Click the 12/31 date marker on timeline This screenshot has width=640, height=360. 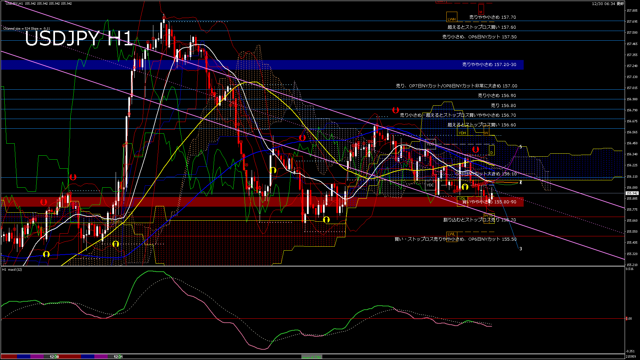point(118,357)
